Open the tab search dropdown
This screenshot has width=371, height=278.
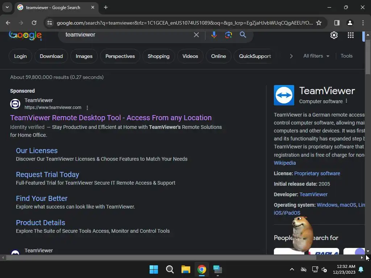click(7, 7)
